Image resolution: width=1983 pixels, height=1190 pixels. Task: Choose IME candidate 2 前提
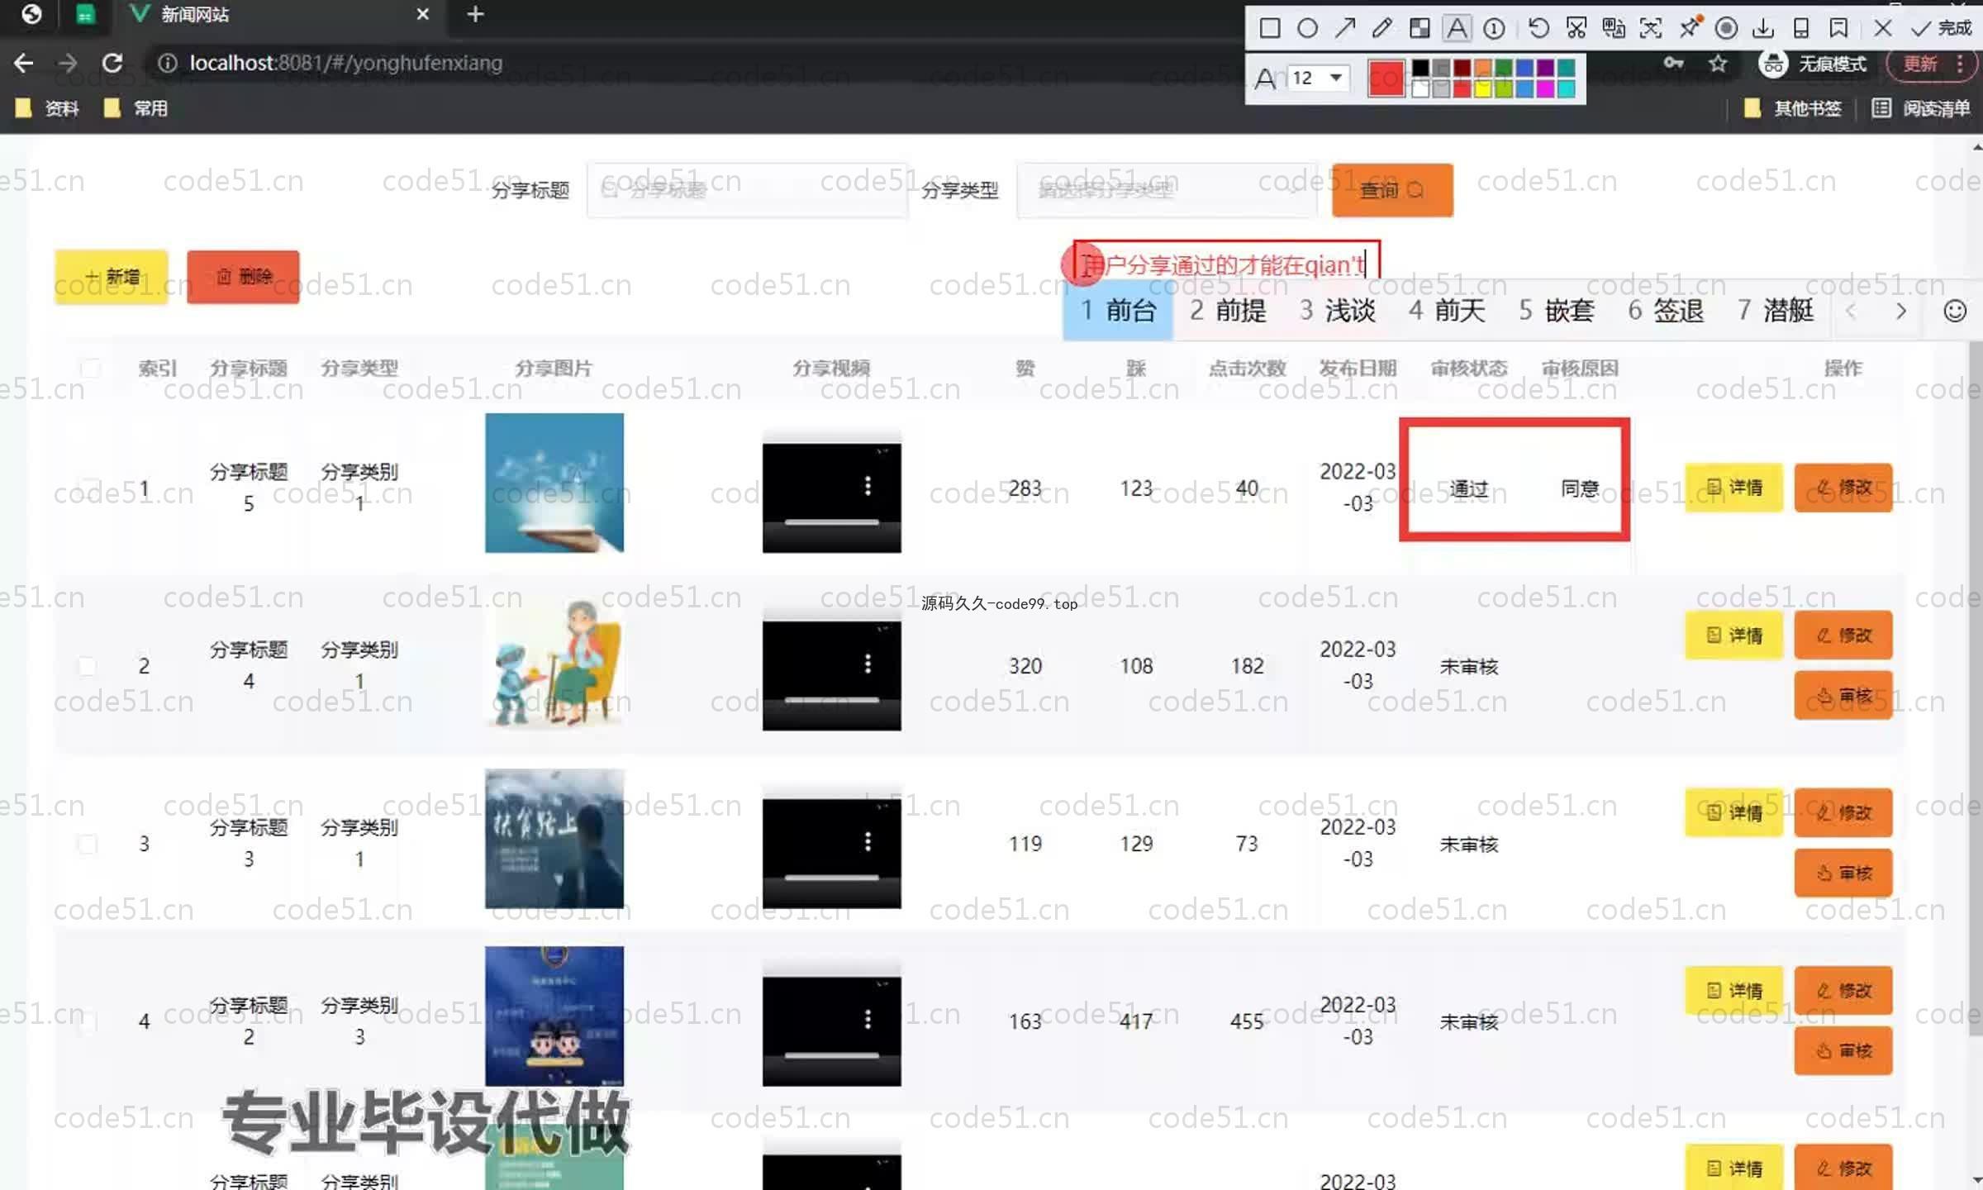(1228, 311)
